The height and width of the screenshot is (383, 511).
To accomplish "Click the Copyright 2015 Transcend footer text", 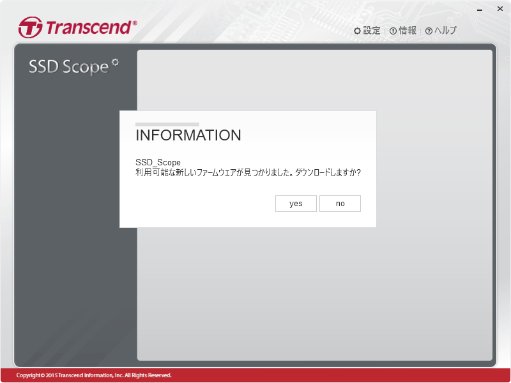I will pyautogui.click(x=94, y=375).
